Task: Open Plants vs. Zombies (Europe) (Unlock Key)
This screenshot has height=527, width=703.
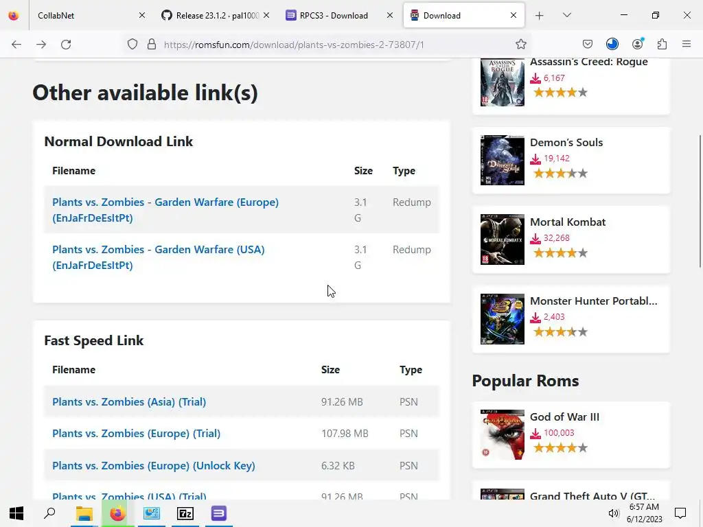Action: pos(153,466)
